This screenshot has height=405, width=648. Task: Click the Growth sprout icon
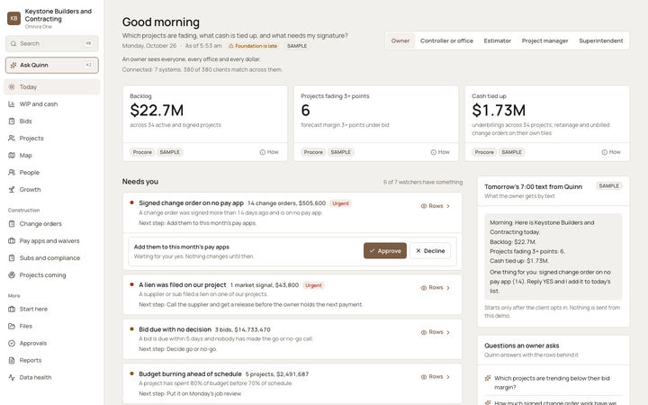tap(12, 190)
